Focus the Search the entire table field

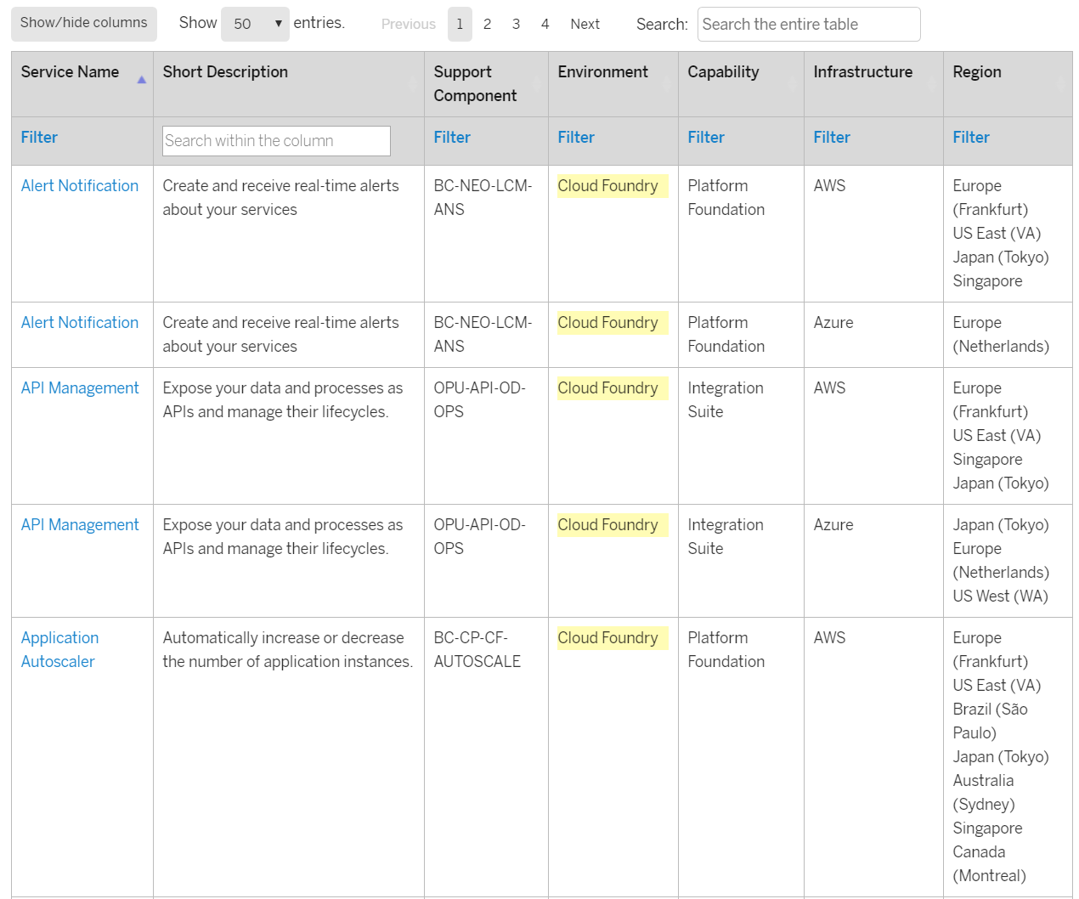click(x=809, y=24)
